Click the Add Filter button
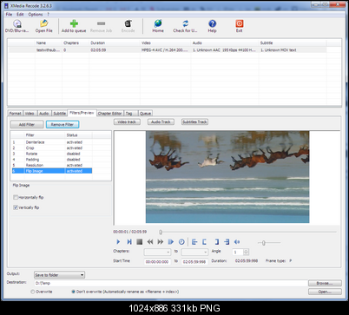This screenshot has width=349, height=315. (x=27, y=124)
